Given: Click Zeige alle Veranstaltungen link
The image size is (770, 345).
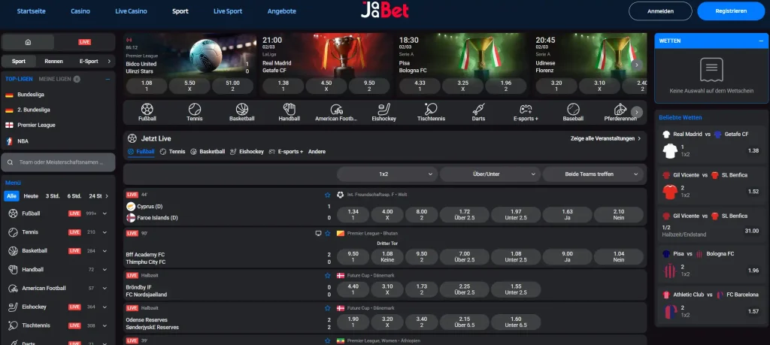Looking at the screenshot, I should coord(605,138).
